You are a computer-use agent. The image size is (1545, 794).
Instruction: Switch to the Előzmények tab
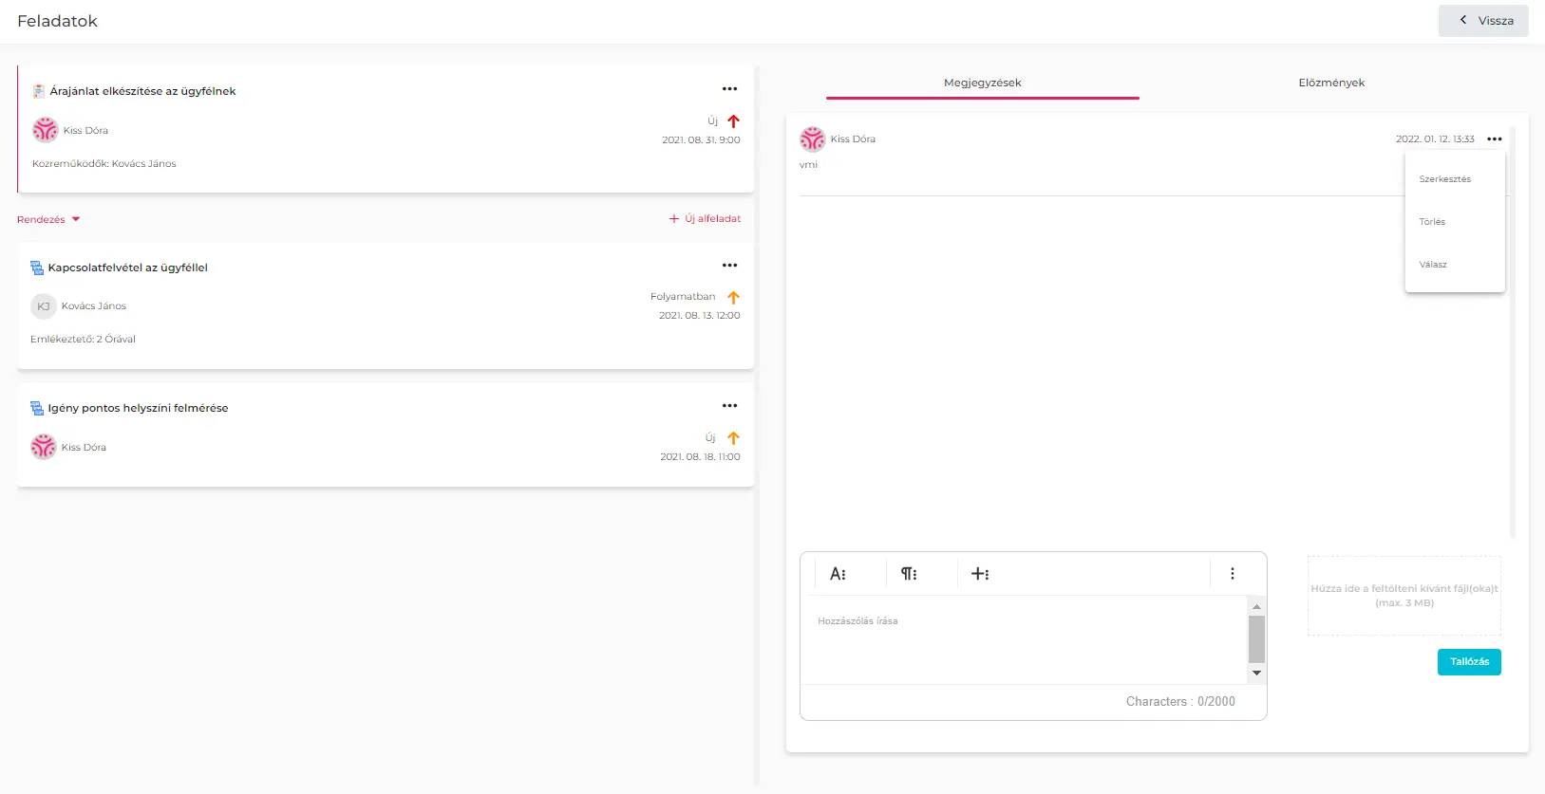[x=1331, y=83]
